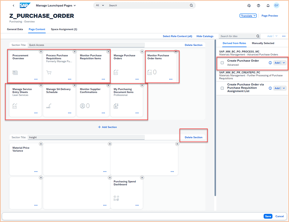Save the launchpad page
The height and width of the screenshot is (222, 289).
[268, 216]
